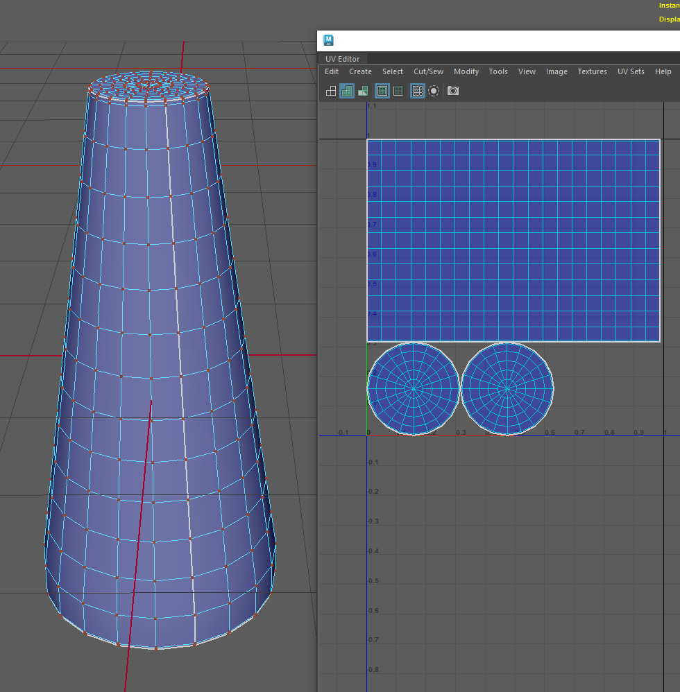Expand the Cut/Sew menu

pyautogui.click(x=428, y=71)
